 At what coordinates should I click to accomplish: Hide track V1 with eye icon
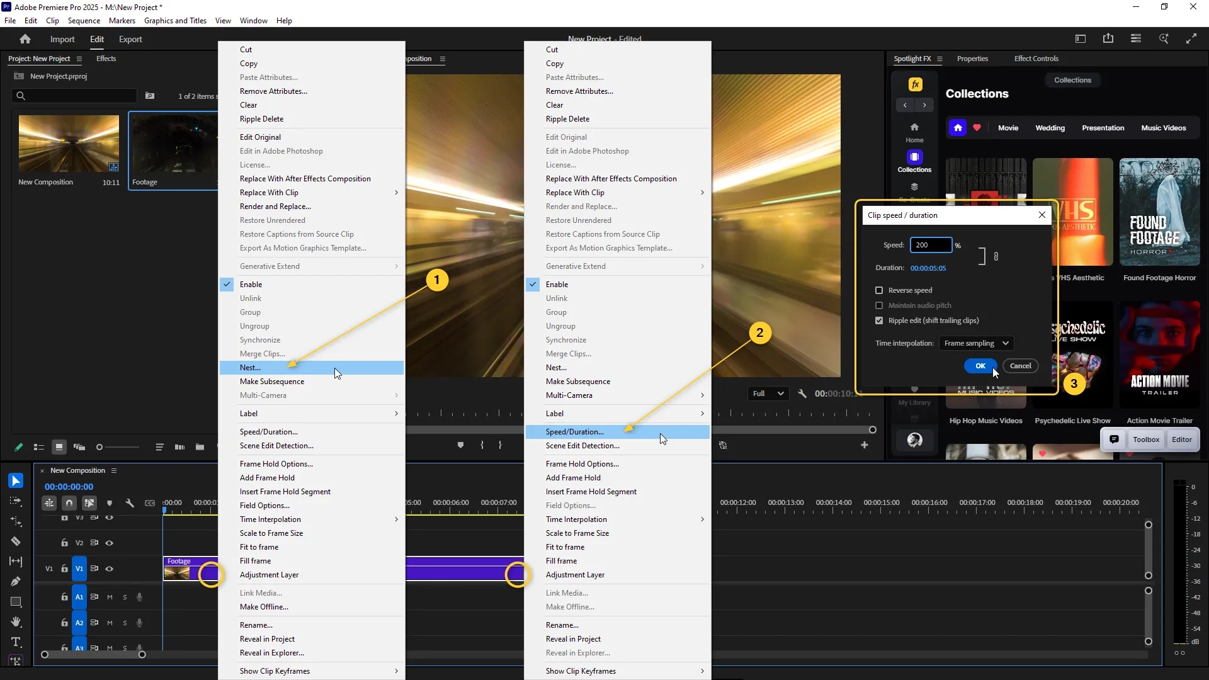click(x=109, y=569)
